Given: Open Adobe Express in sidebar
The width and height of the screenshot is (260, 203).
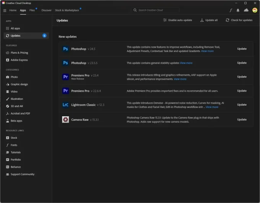Looking at the screenshot, I should pos(19,60).
